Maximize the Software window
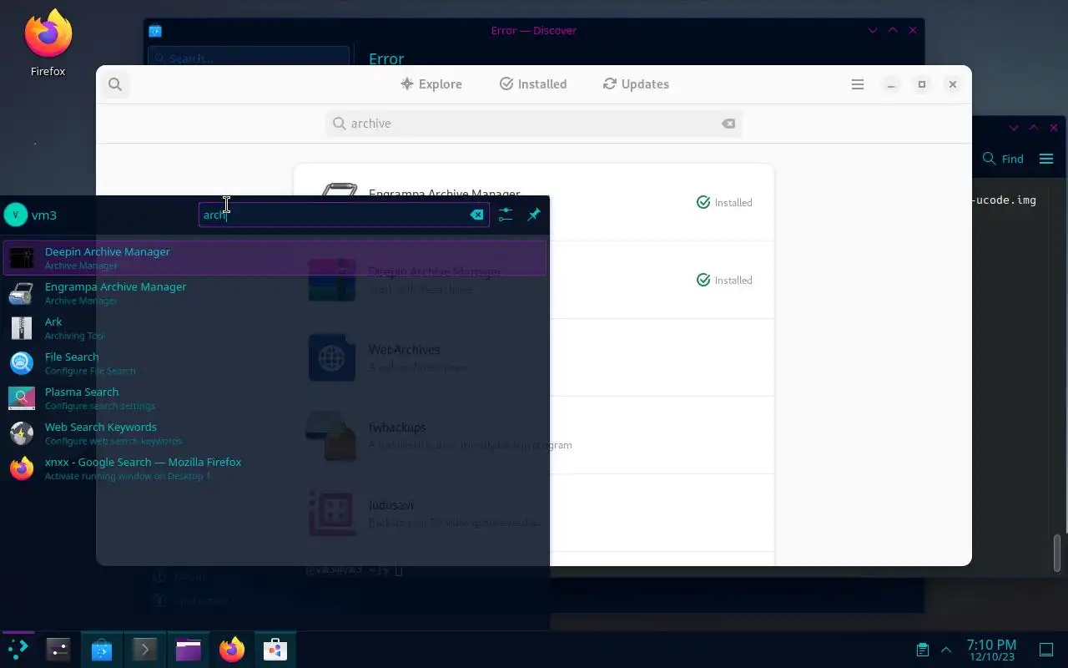 point(922,84)
